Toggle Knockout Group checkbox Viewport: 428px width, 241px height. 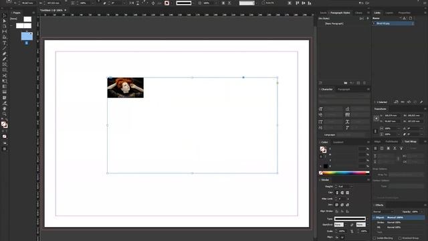(400, 238)
